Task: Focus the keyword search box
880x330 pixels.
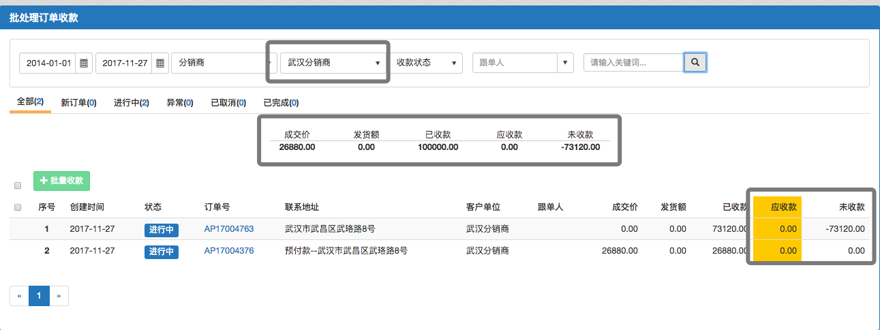Action: 634,63
